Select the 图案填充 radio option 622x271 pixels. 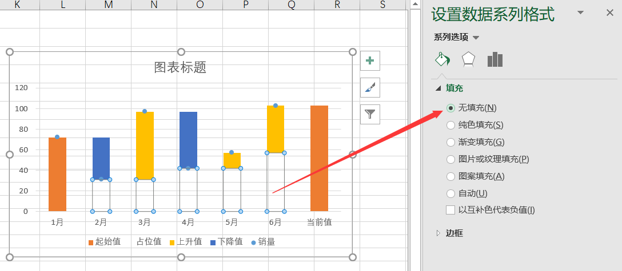pyautogui.click(x=450, y=176)
